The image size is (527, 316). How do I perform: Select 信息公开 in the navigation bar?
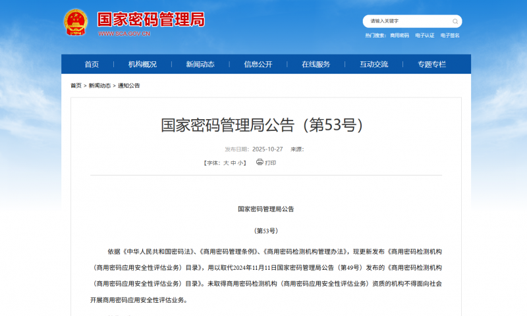coord(258,64)
